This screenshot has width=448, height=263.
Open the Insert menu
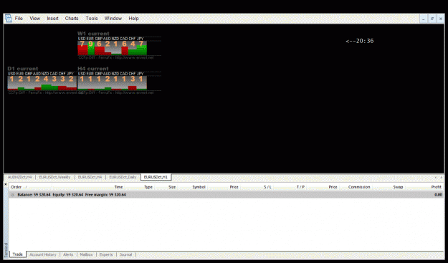point(52,19)
